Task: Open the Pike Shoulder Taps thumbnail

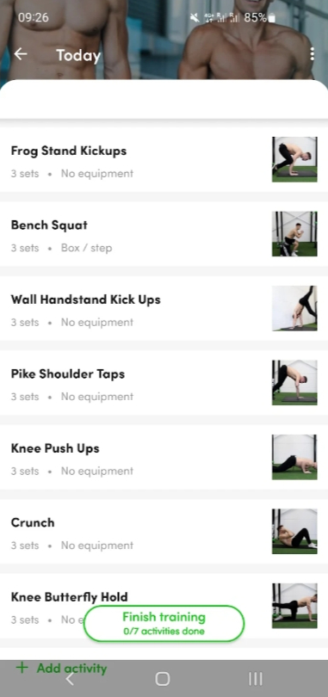Action: (294, 382)
